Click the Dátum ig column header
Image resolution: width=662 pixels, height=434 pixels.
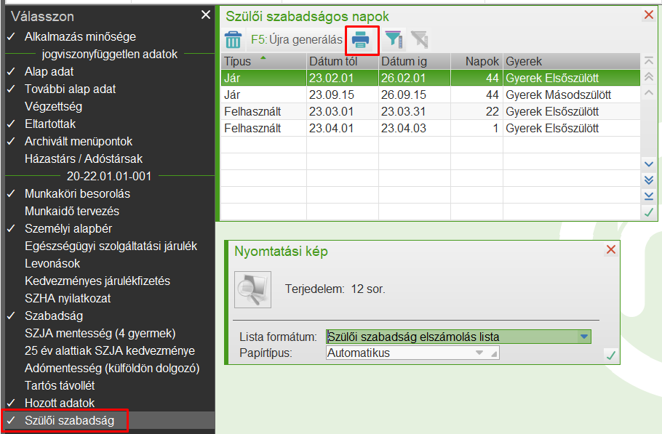pos(415,62)
